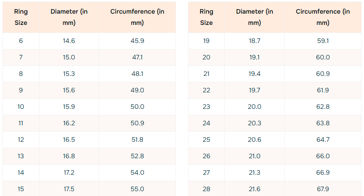This screenshot has width=364, height=196.
Task: Click the right table's Ring Size header
Action: click(206, 17)
